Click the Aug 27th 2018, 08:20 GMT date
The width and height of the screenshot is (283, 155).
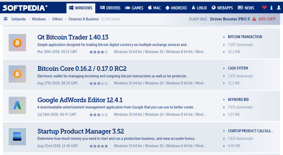click(x=58, y=83)
